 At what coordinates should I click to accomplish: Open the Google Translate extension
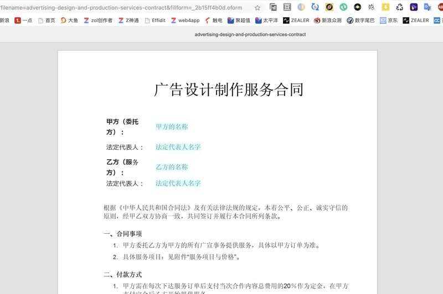427,7
